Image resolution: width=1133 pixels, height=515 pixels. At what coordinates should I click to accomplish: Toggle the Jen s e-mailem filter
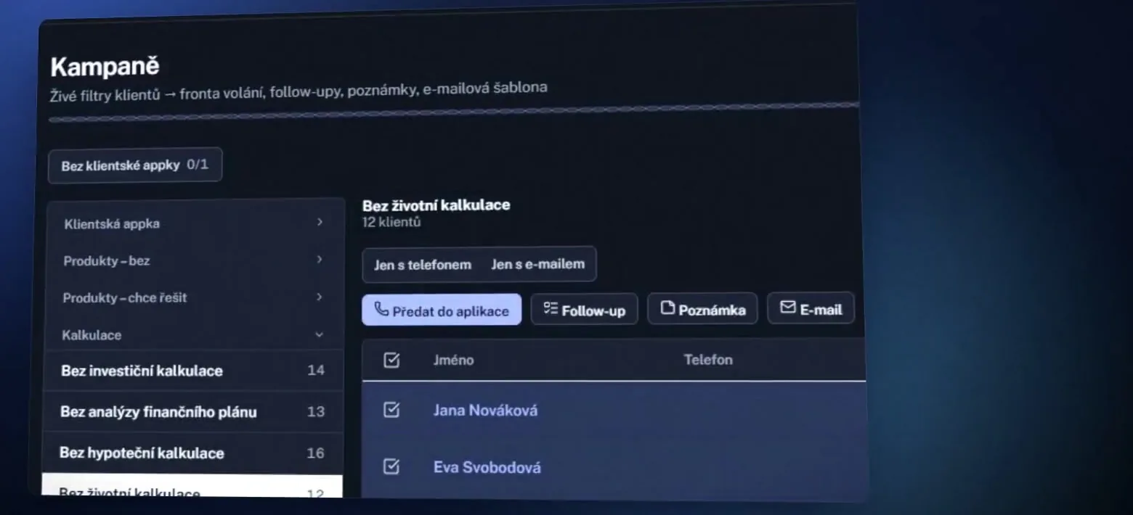click(x=538, y=264)
